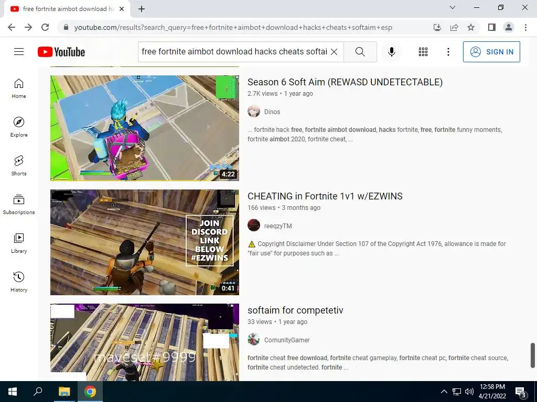Start voice search with the microphone
The image size is (537, 402).
pos(391,52)
